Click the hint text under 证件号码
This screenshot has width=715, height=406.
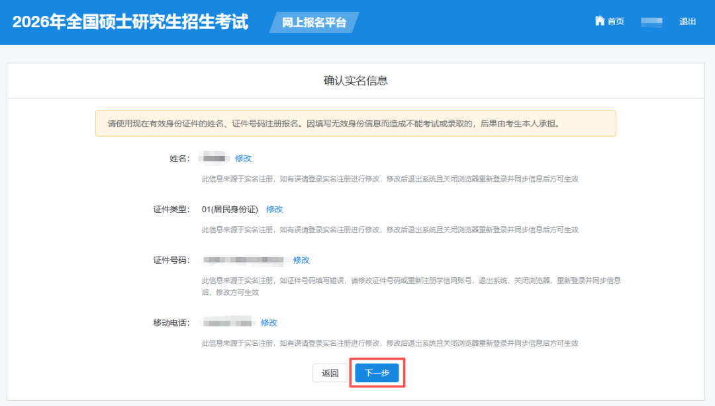click(410, 286)
